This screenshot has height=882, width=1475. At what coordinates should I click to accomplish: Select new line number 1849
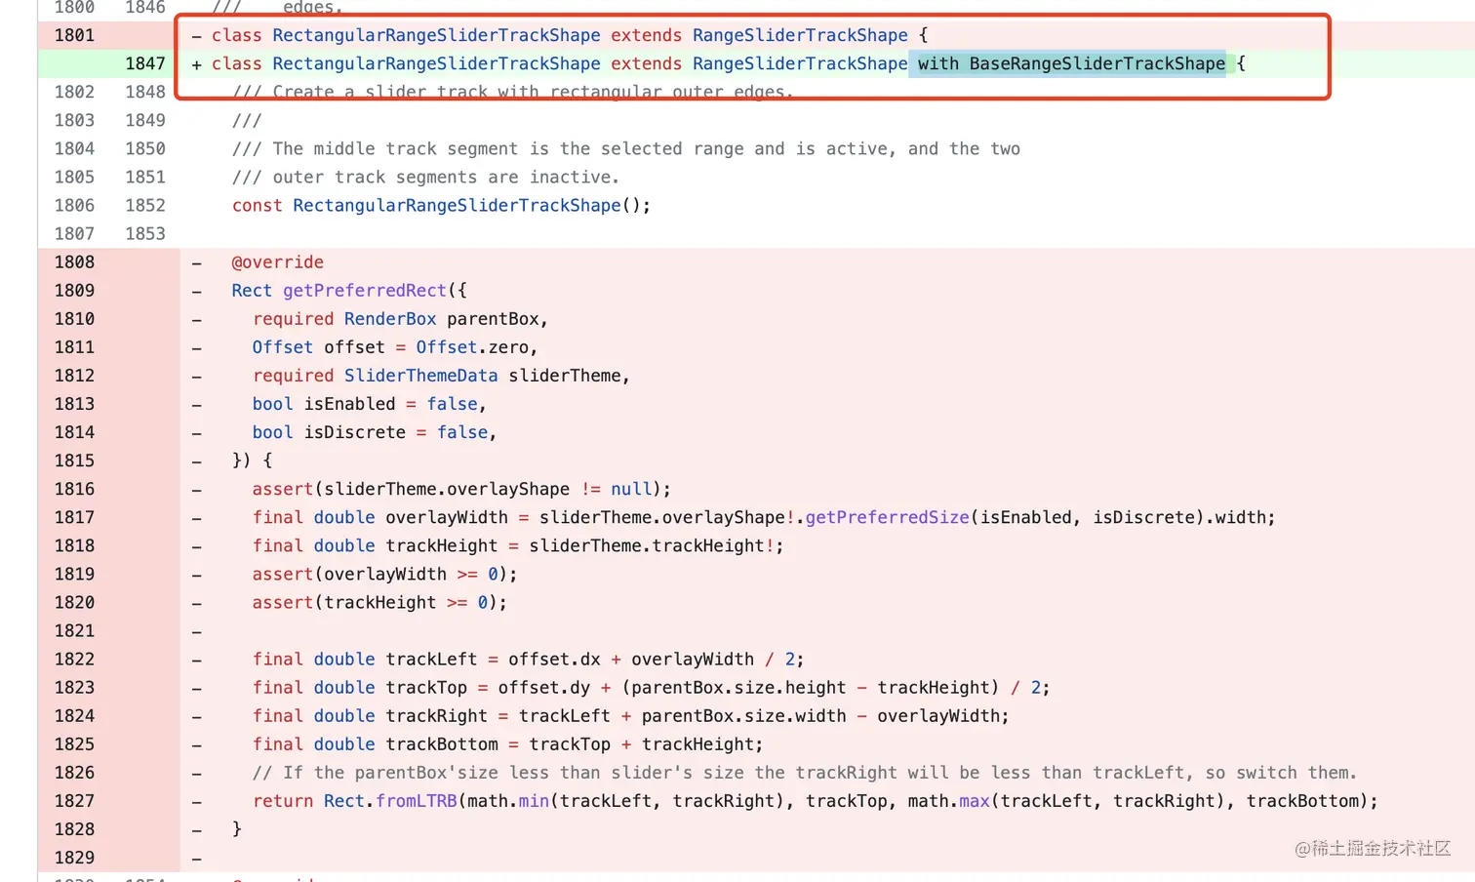144,120
